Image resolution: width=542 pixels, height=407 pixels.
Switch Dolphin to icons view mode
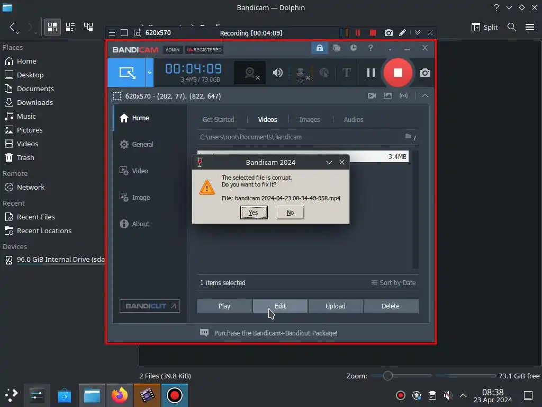click(52, 27)
